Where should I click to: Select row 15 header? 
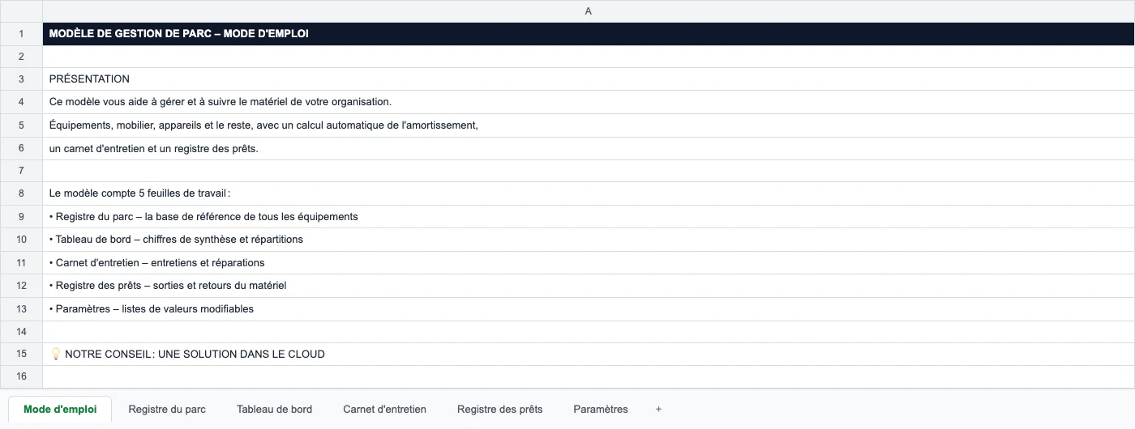21,354
